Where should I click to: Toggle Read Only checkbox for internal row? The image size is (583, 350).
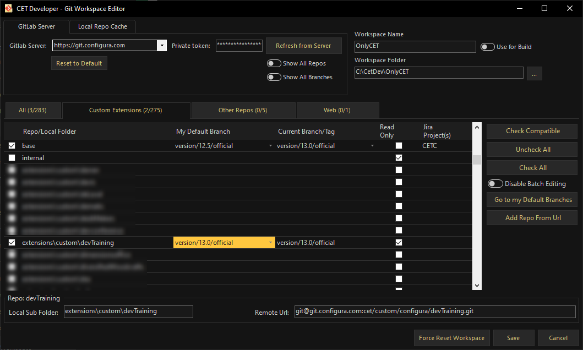click(x=399, y=157)
